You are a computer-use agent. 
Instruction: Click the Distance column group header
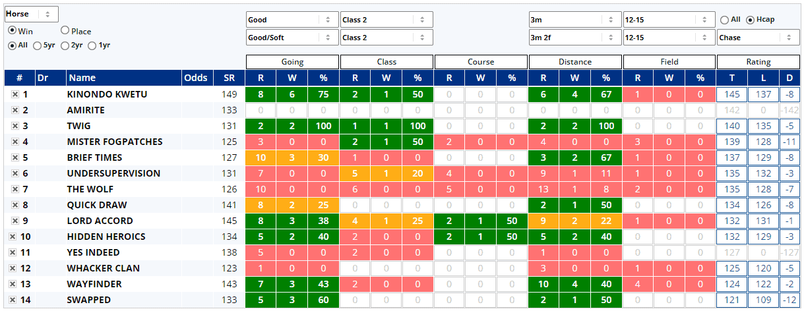click(x=575, y=62)
